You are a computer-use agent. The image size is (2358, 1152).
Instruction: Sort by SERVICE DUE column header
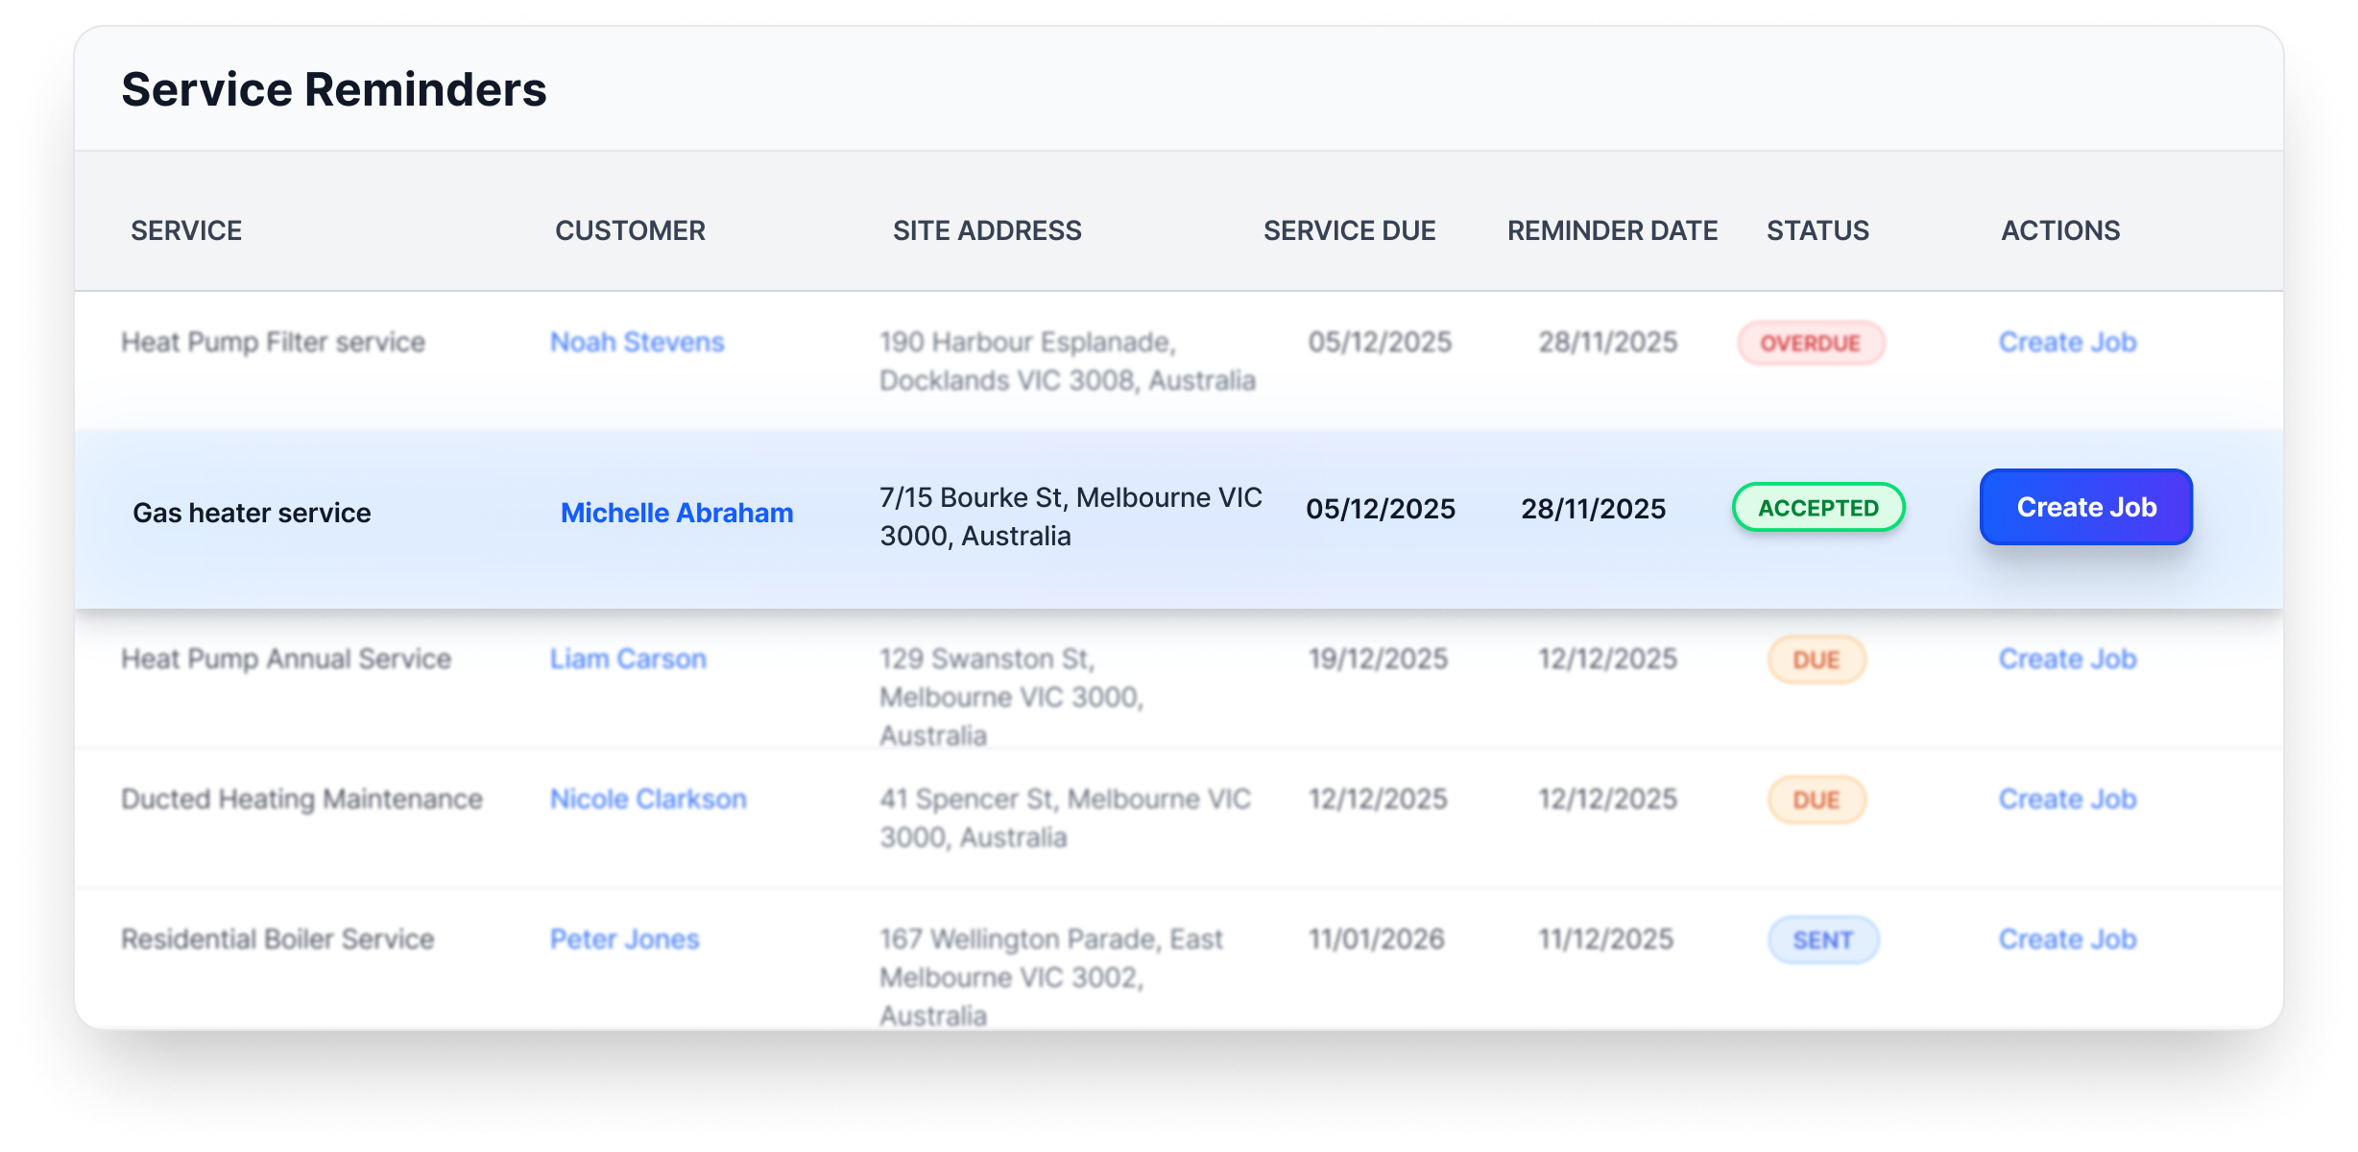coord(1349,230)
